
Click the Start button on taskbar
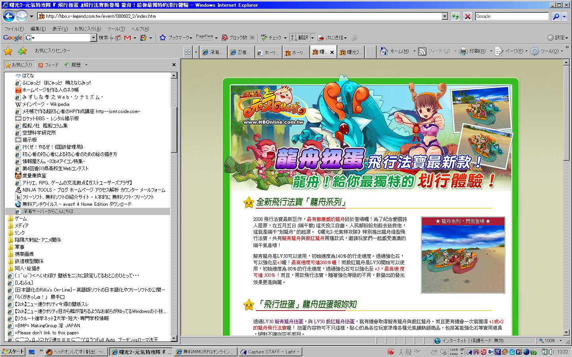click(x=13, y=352)
